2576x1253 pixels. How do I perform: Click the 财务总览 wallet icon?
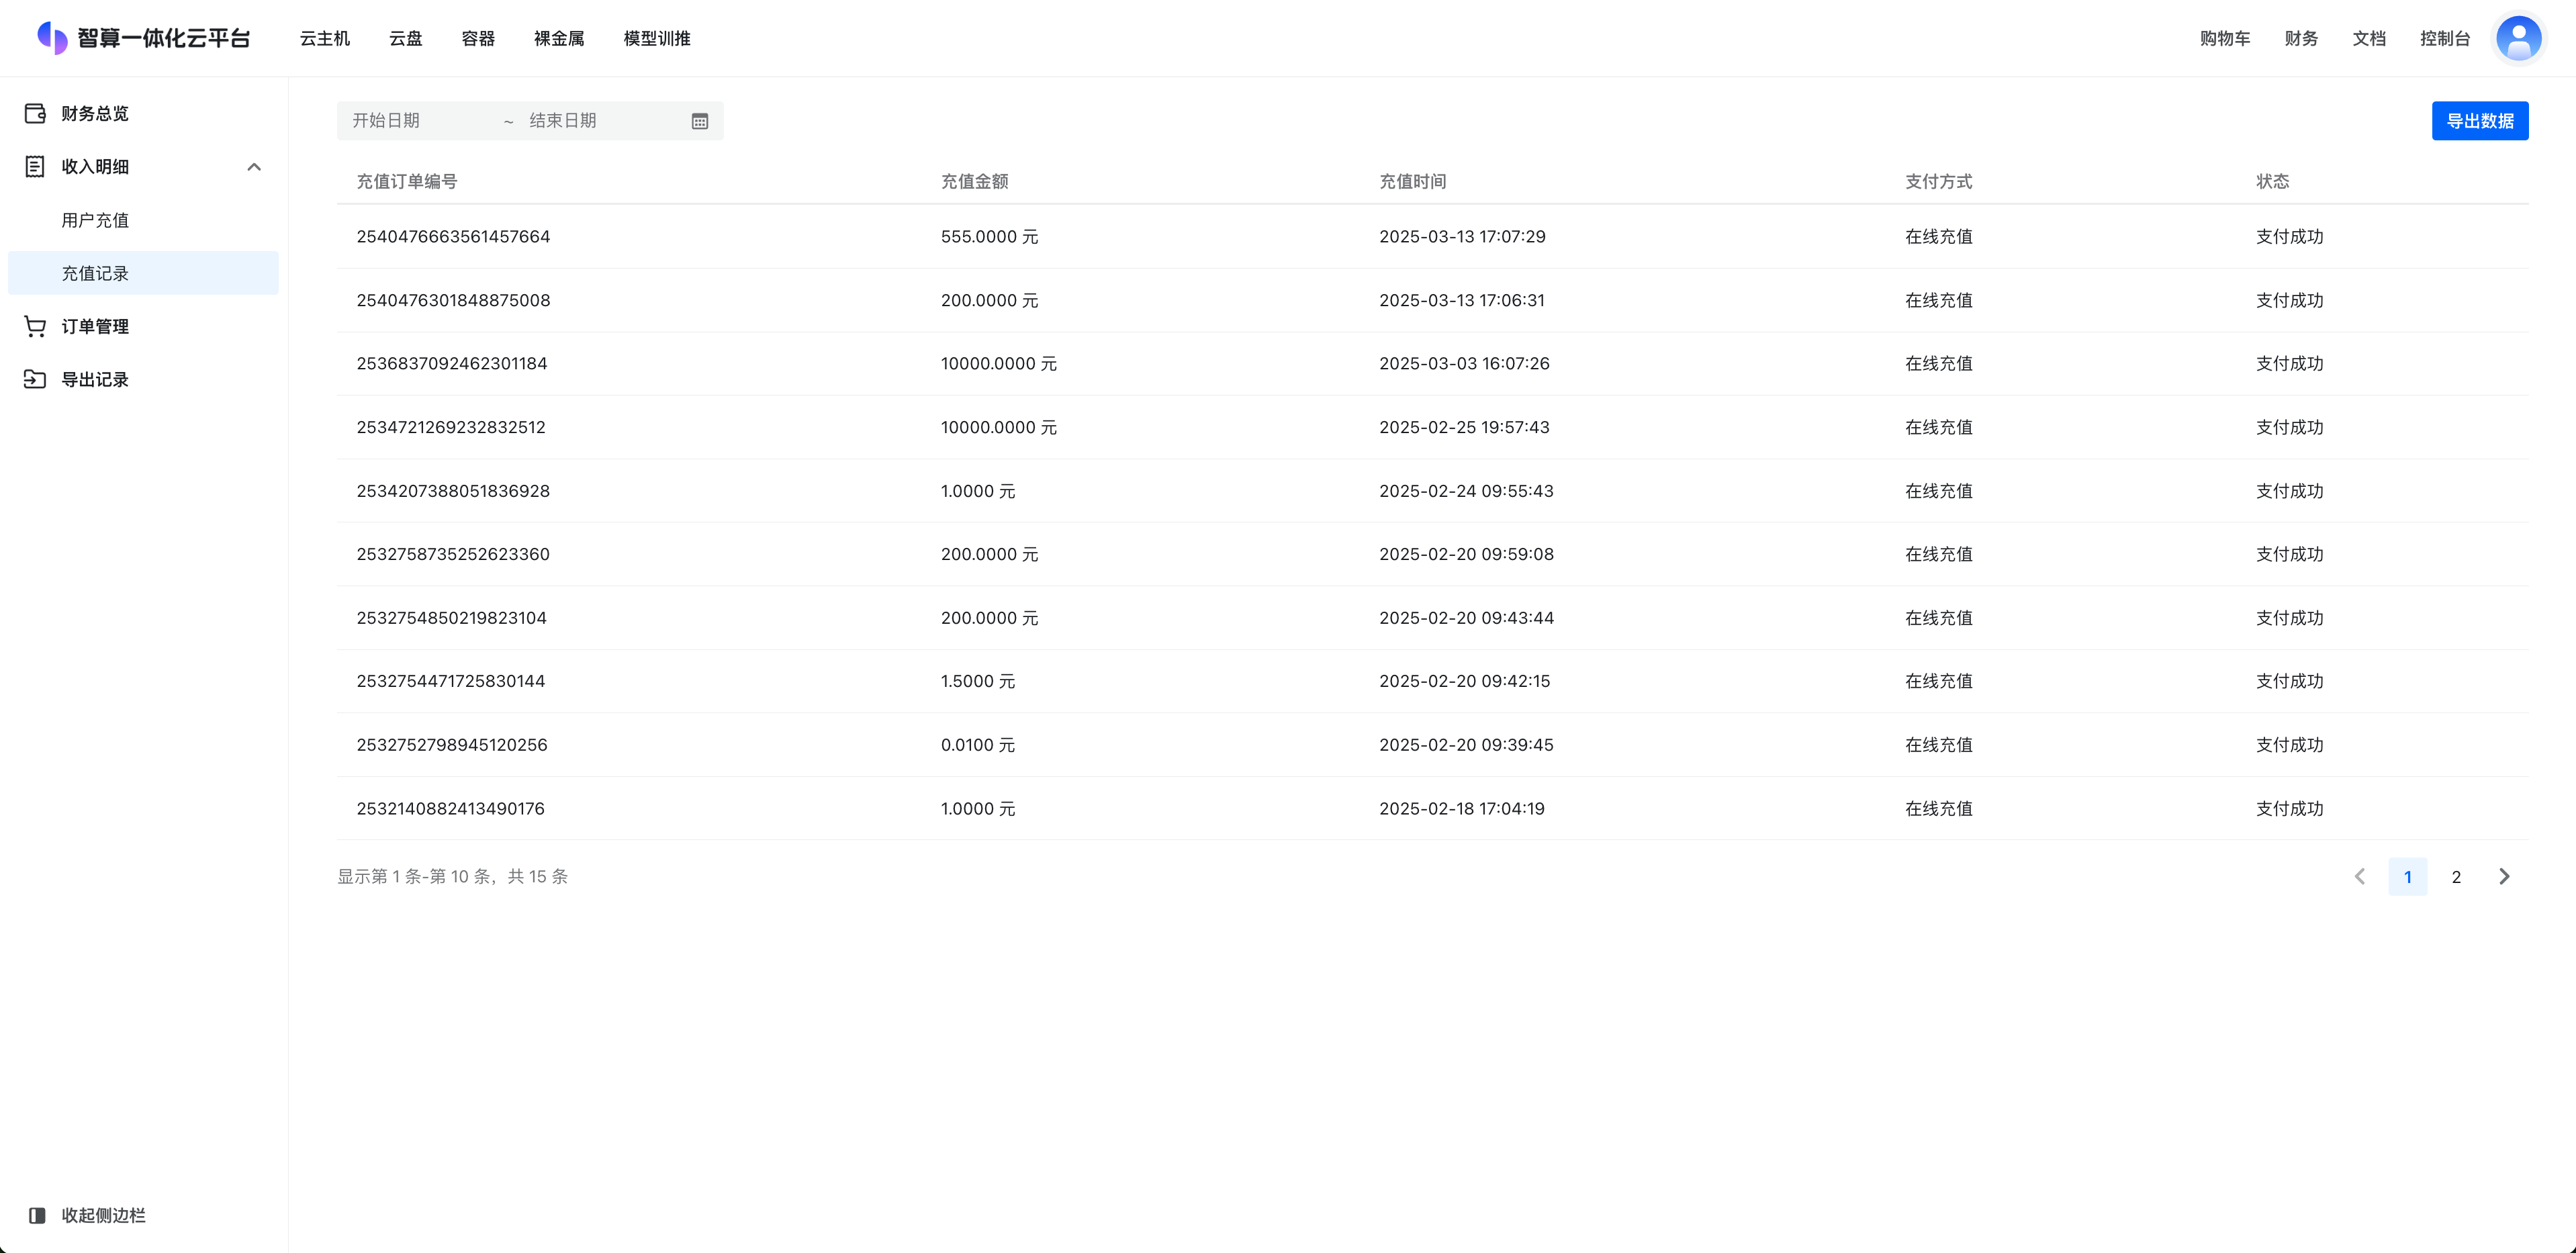(35, 113)
